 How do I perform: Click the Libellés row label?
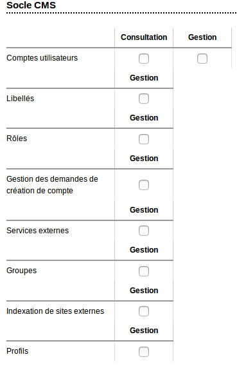click(x=21, y=99)
